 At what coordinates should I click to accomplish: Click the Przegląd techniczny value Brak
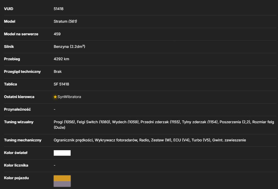(58, 72)
